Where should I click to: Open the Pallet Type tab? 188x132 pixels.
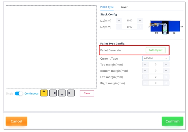[x=107, y=7]
